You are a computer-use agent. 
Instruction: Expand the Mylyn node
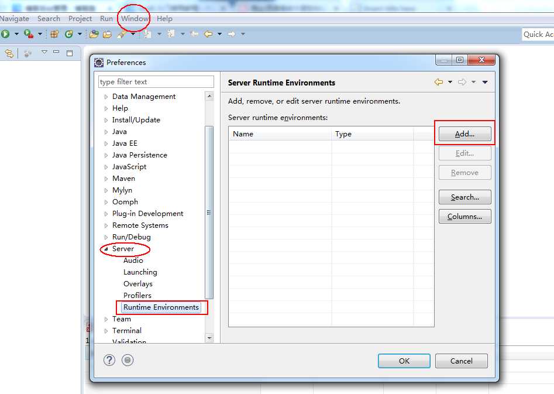(106, 190)
